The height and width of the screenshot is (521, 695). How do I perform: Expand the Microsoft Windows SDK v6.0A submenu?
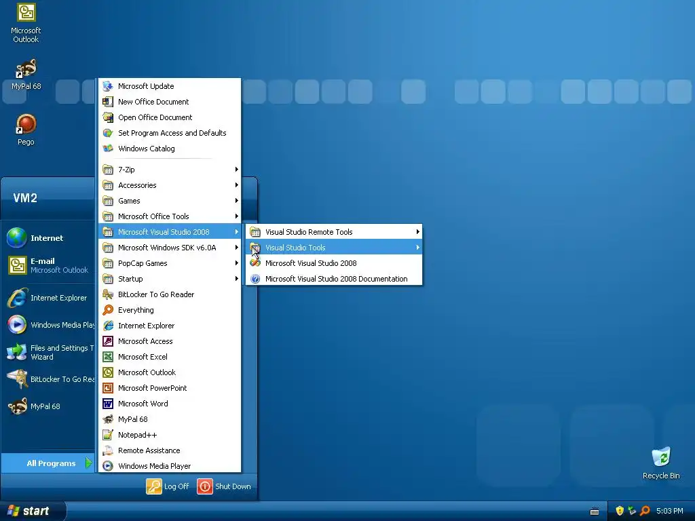[170, 247]
